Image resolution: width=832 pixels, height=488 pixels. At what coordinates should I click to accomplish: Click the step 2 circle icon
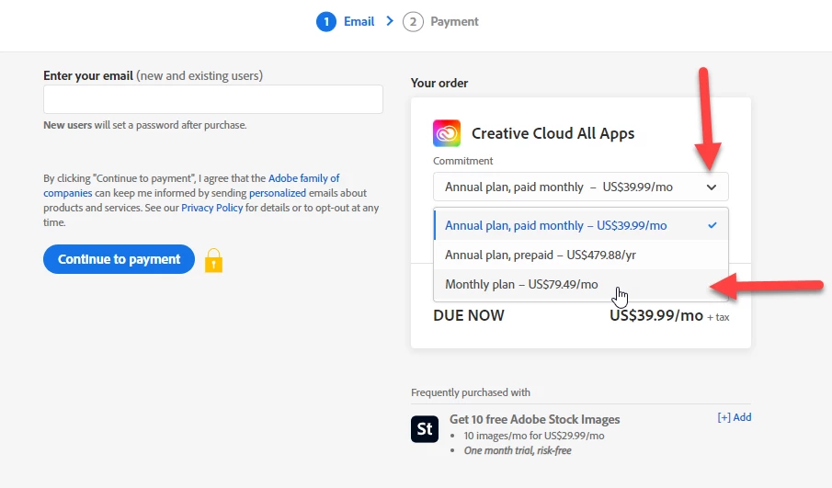[x=413, y=22]
